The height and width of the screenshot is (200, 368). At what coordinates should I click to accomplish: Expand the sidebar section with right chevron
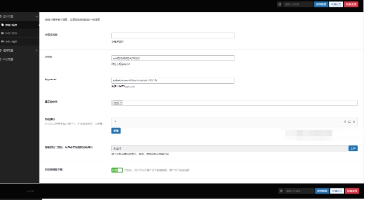click(37, 50)
